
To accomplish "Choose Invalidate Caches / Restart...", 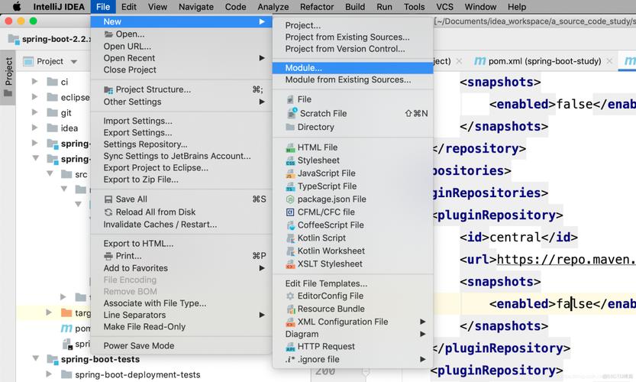I will [160, 225].
